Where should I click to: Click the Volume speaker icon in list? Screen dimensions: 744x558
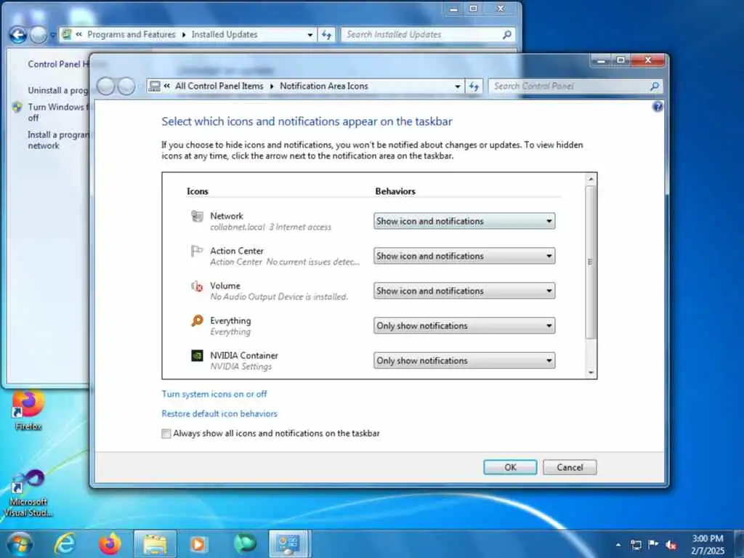tap(197, 286)
